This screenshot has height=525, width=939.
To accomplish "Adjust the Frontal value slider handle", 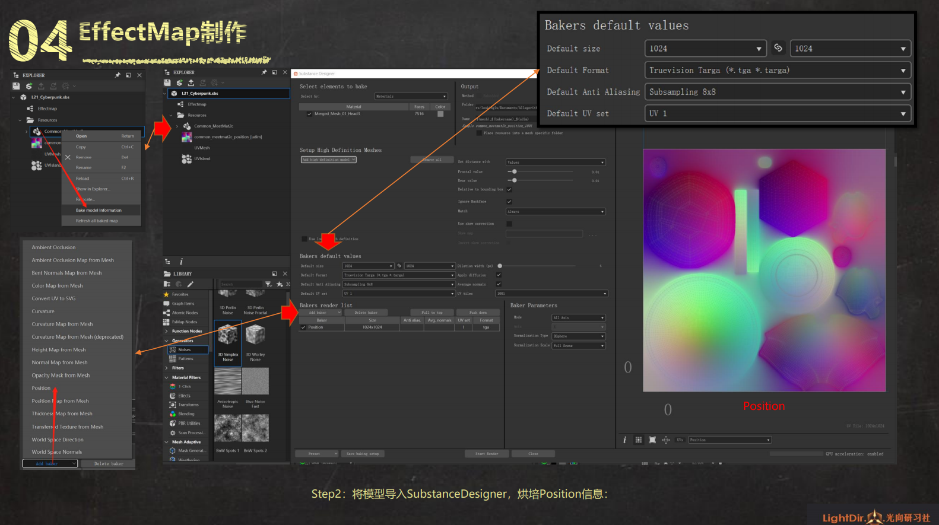I will point(514,171).
